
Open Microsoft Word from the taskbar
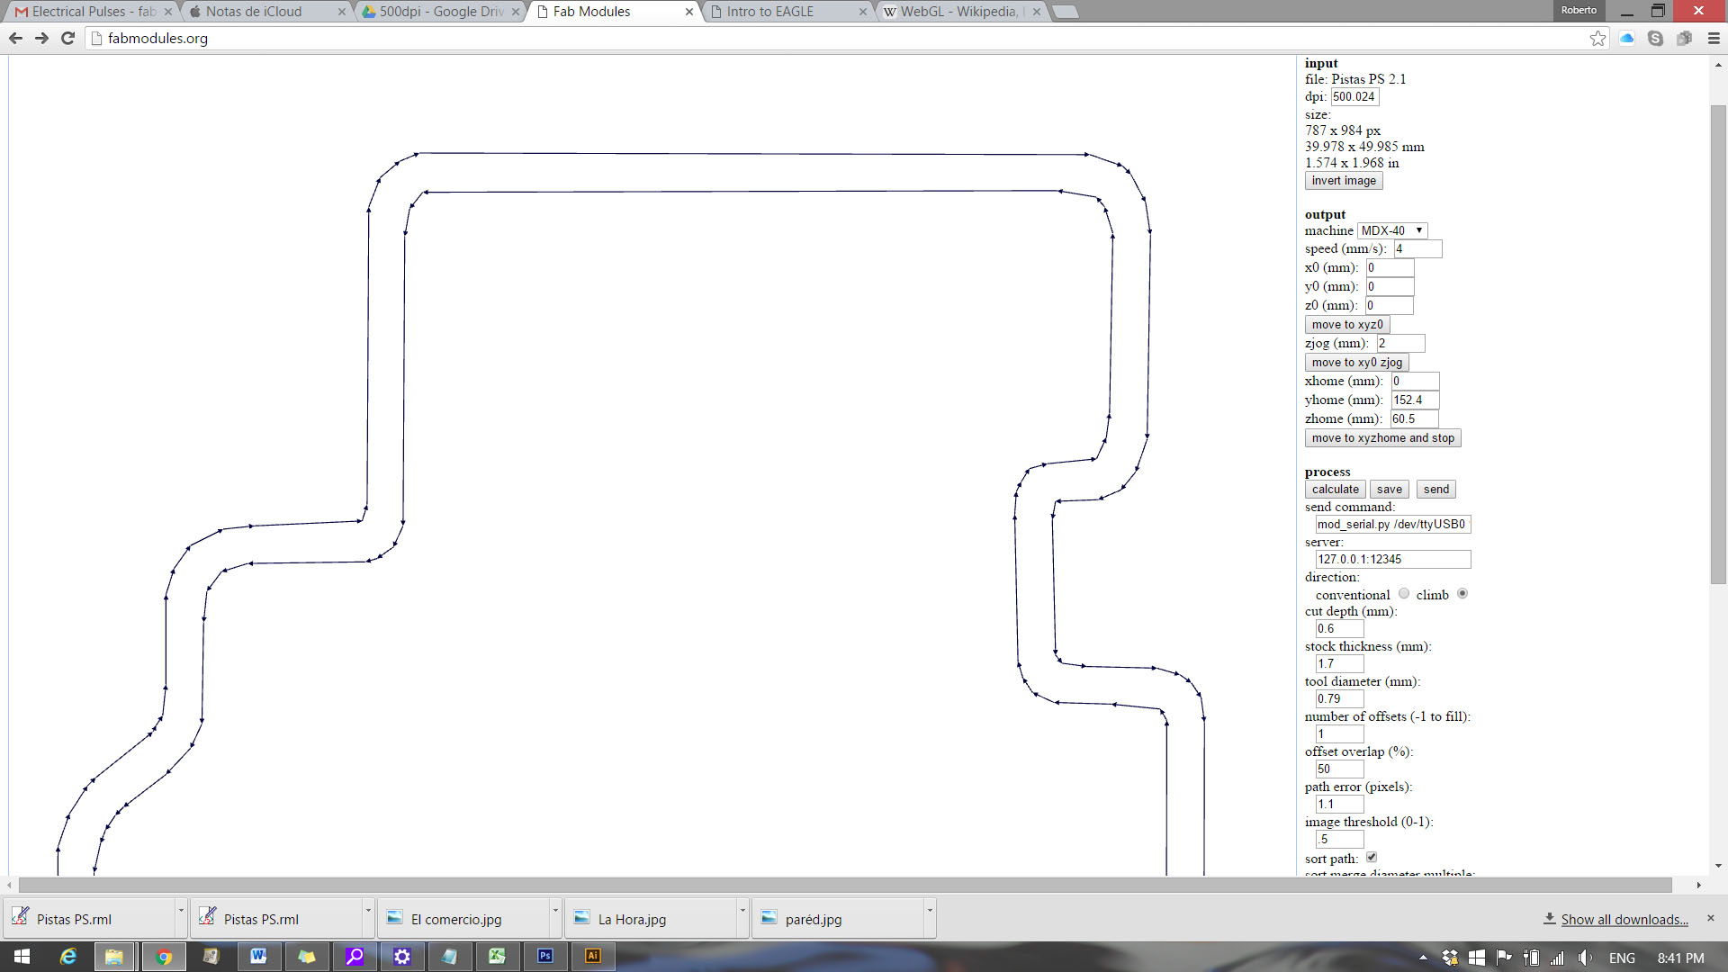258,957
